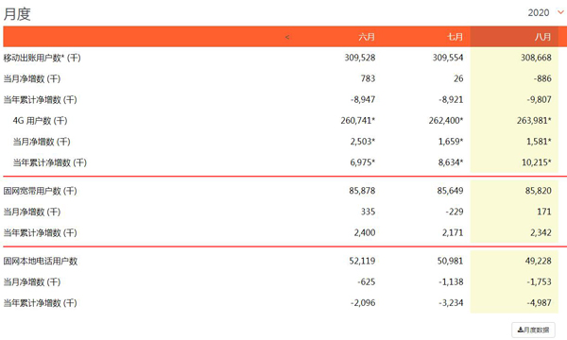
Task: Click June cumulative value -8,947
Action: click(x=363, y=100)
